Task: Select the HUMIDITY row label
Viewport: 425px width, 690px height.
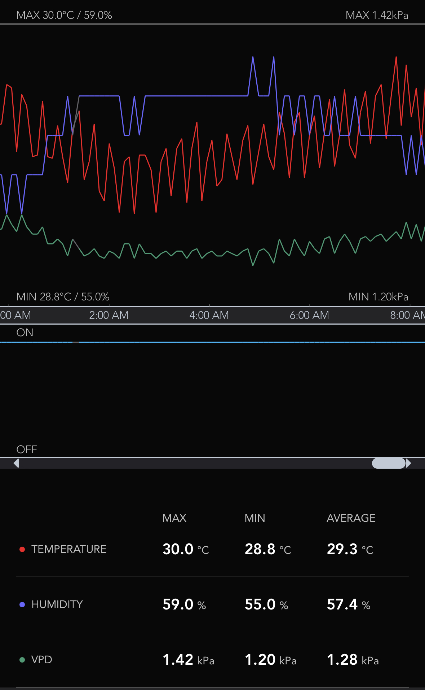Action: coord(57,604)
